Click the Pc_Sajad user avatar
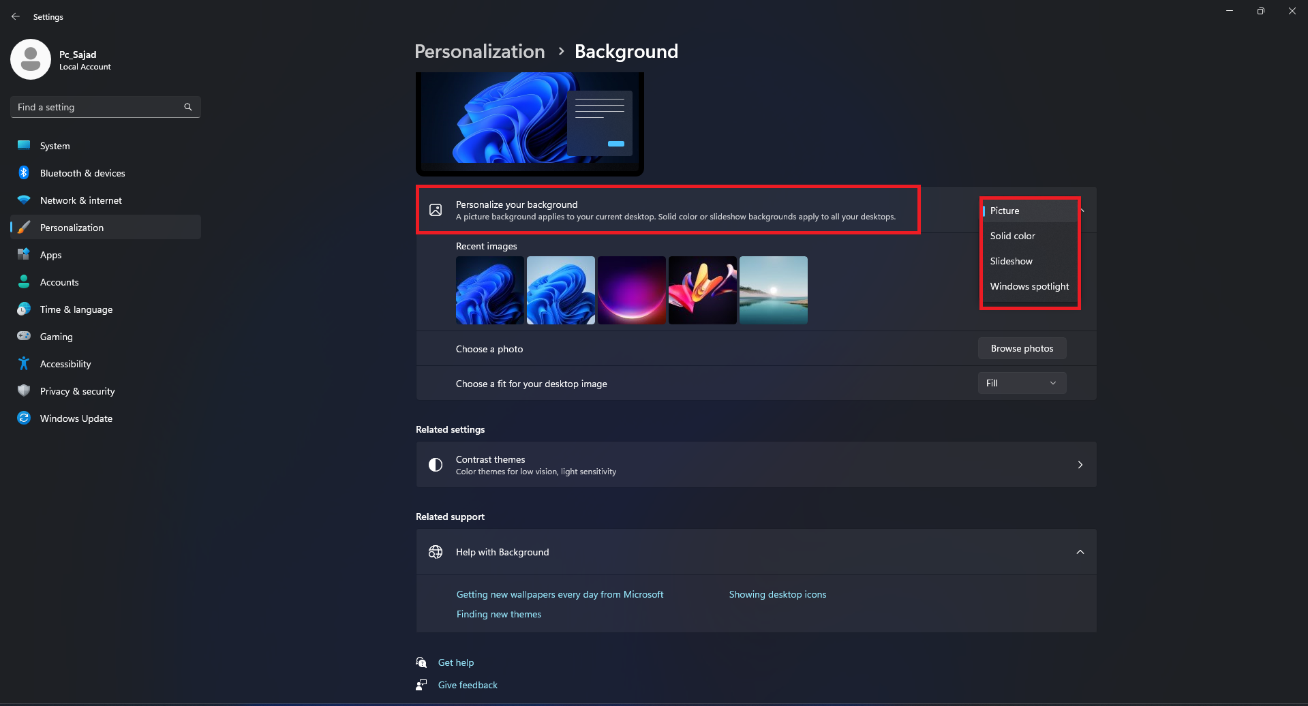 click(x=31, y=59)
